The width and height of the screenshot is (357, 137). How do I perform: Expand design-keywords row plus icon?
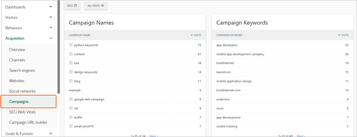71,72
